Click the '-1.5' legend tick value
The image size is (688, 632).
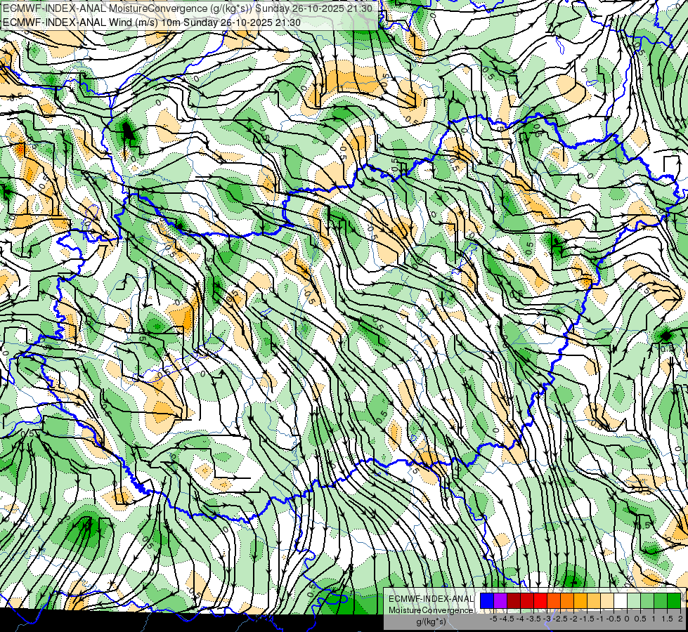point(586,619)
